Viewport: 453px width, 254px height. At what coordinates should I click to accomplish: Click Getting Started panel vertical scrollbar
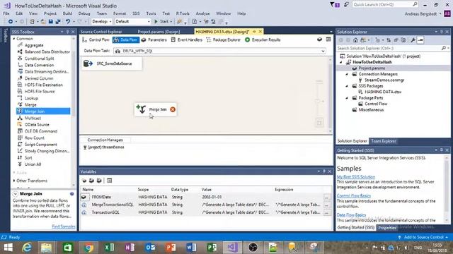coord(447,189)
